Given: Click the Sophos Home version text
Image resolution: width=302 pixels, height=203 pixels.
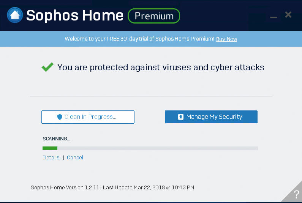Looking at the screenshot, I should pos(65,187).
